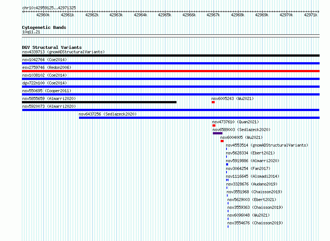Open the nsv3328676 (Audano2019) label
330x241 pixels.
click(252, 184)
